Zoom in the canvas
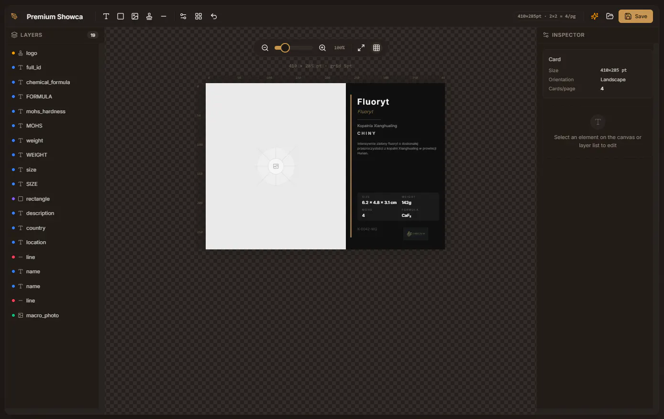Screen dimensions: 664x419 click(x=322, y=48)
